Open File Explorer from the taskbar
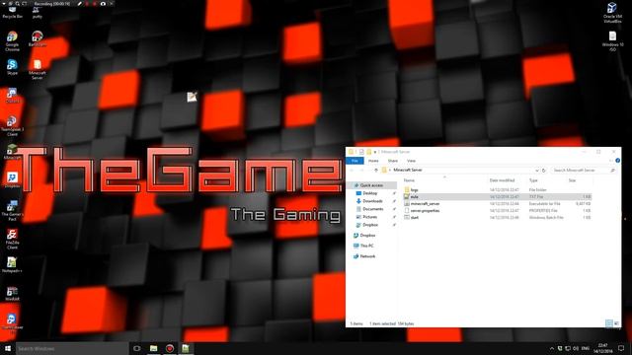 click(154, 348)
